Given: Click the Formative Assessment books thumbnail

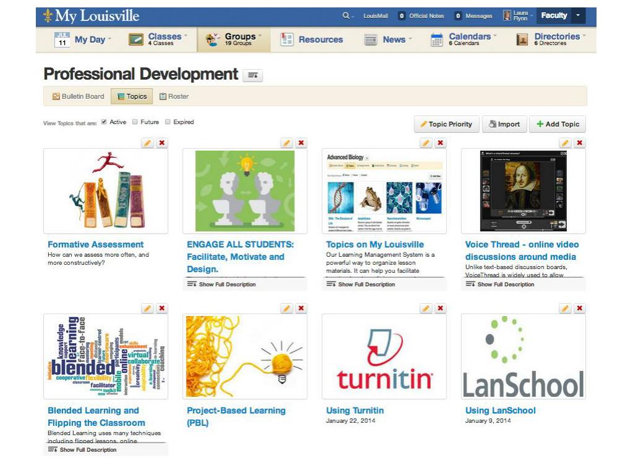Looking at the screenshot, I should tap(106, 191).
